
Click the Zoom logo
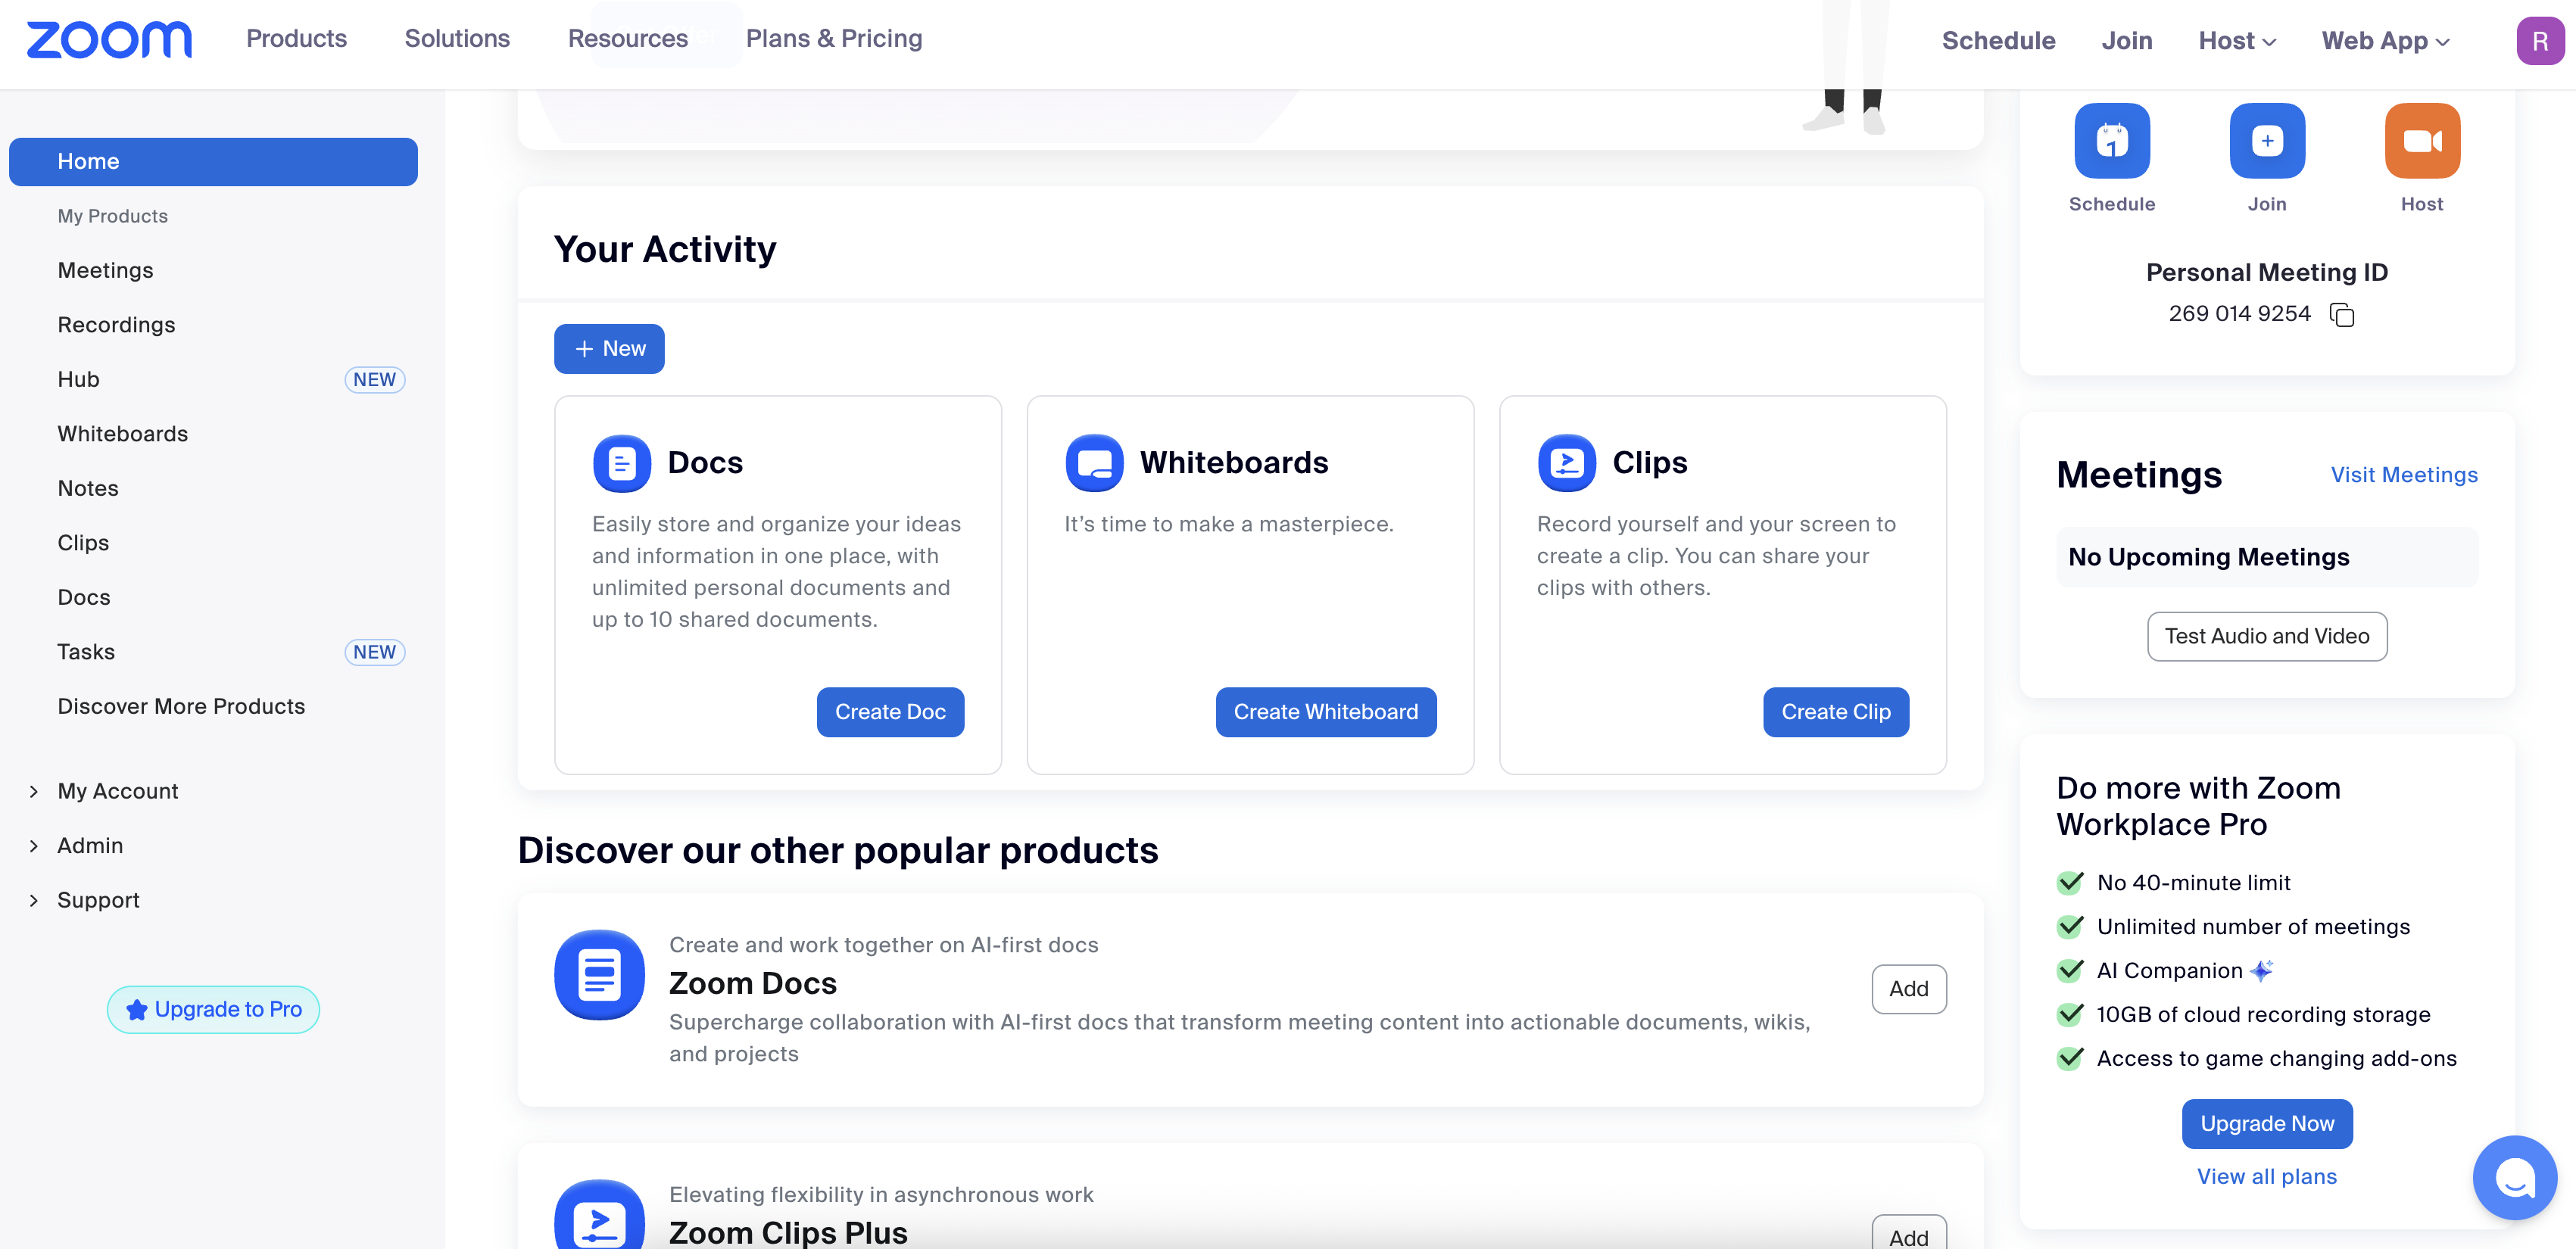[x=109, y=40]
